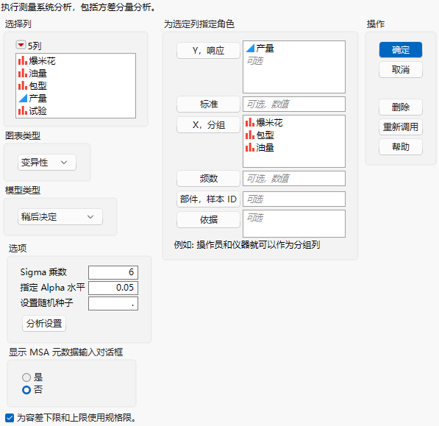Select 爆米花 in the X 分组 box
This screenshot has height=426, width=439.
269,123
